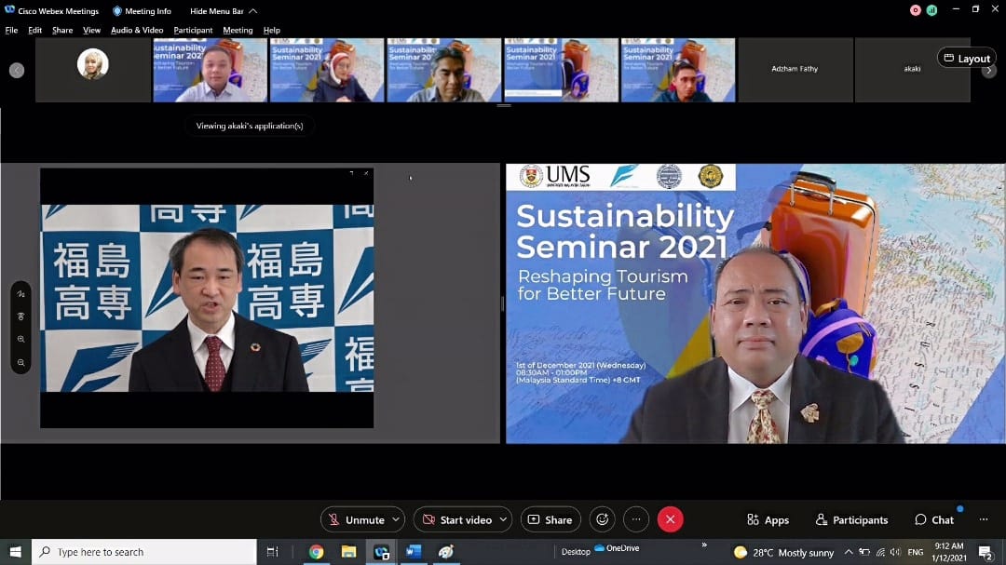
Task: Open Google Chrome from the taskbar
Action: pyautogui.click(x=316, y=552)
